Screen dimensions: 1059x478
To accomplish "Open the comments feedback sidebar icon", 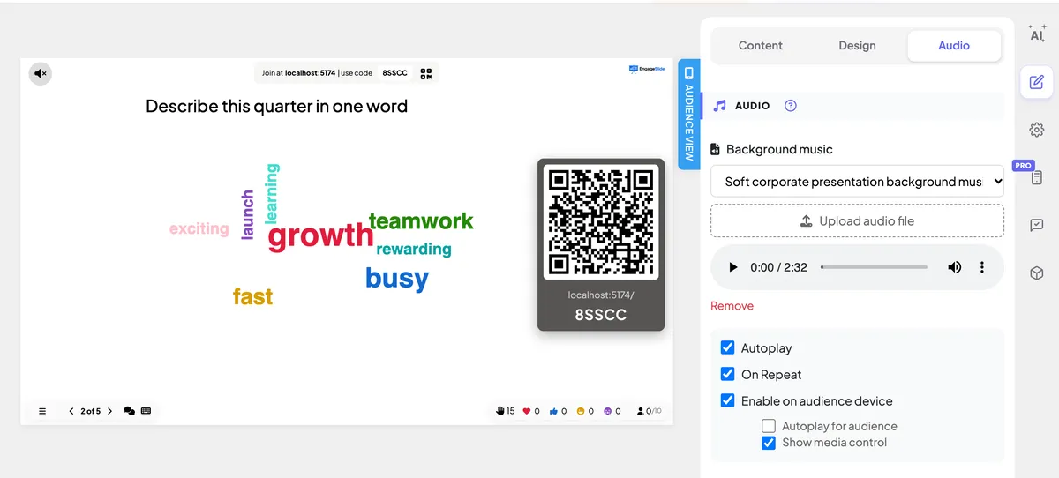I will (1037, 226).
